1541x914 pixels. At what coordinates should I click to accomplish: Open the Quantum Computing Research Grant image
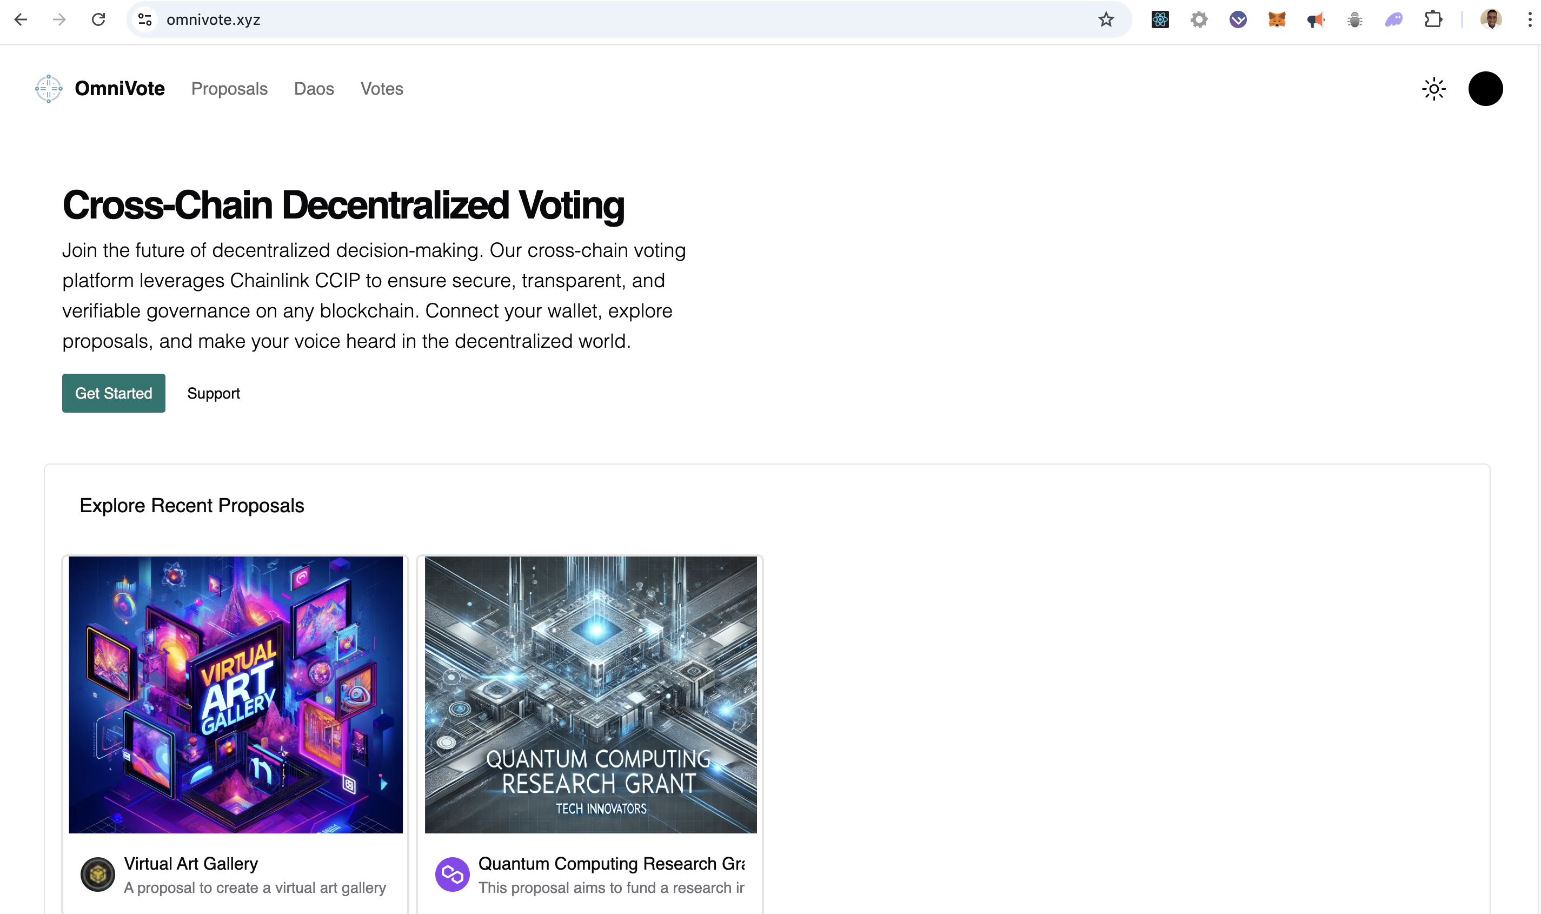[x=591, y=695]
